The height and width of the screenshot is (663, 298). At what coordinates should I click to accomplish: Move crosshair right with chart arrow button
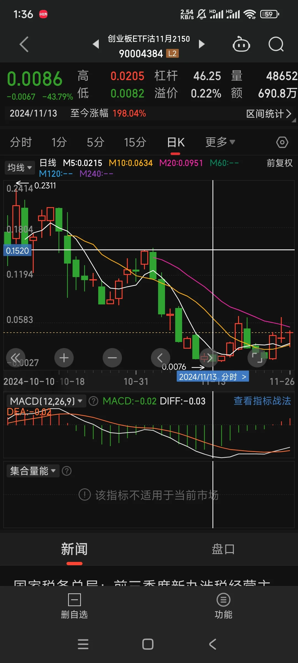point(209,358)
